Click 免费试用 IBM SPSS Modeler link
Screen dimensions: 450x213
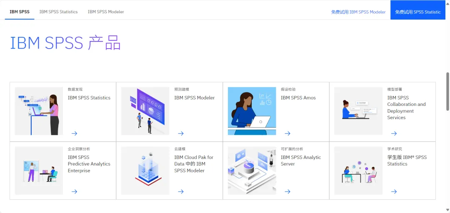pyautogui.click(x=358, y=12)
